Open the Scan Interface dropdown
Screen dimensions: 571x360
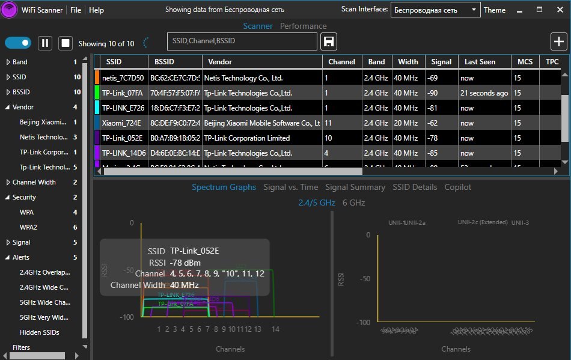click(436, 10)
